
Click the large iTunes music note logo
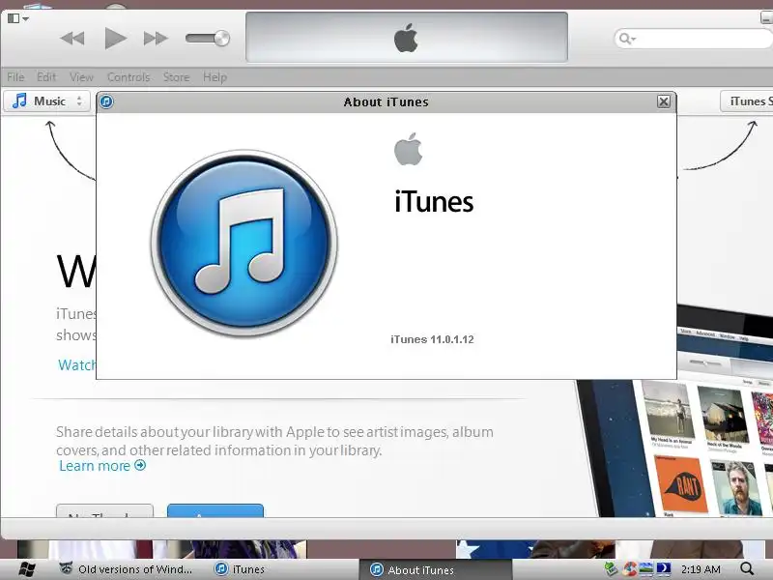(x=244, y=244)
